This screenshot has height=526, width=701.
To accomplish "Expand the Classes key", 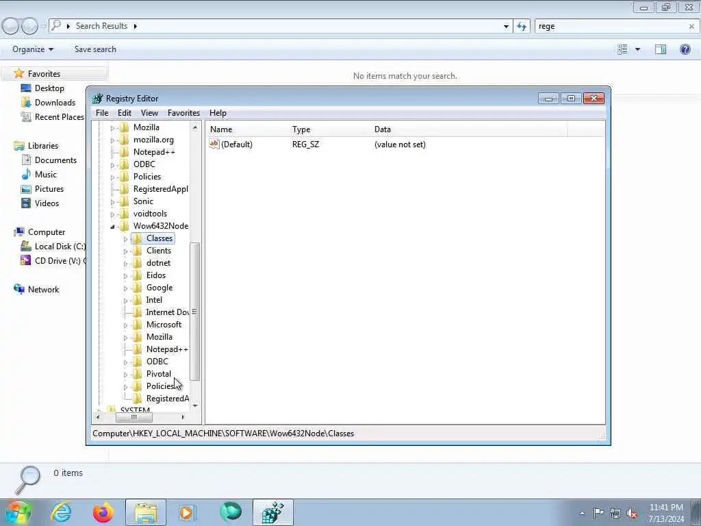I will pyautogui.click(x=126, y=239).
